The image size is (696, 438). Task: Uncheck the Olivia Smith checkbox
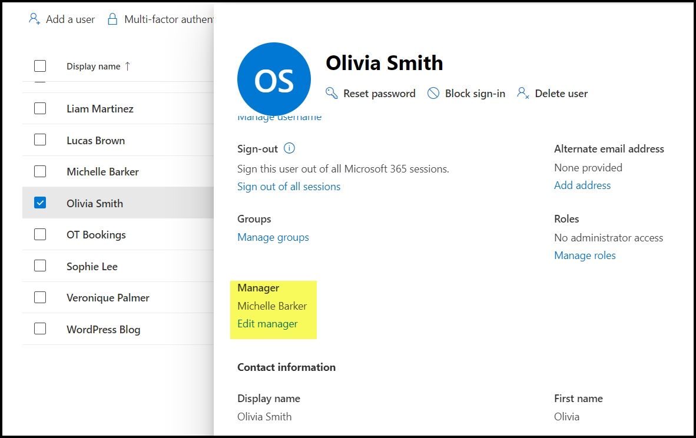pyautogui.click(x=40, y=203)
